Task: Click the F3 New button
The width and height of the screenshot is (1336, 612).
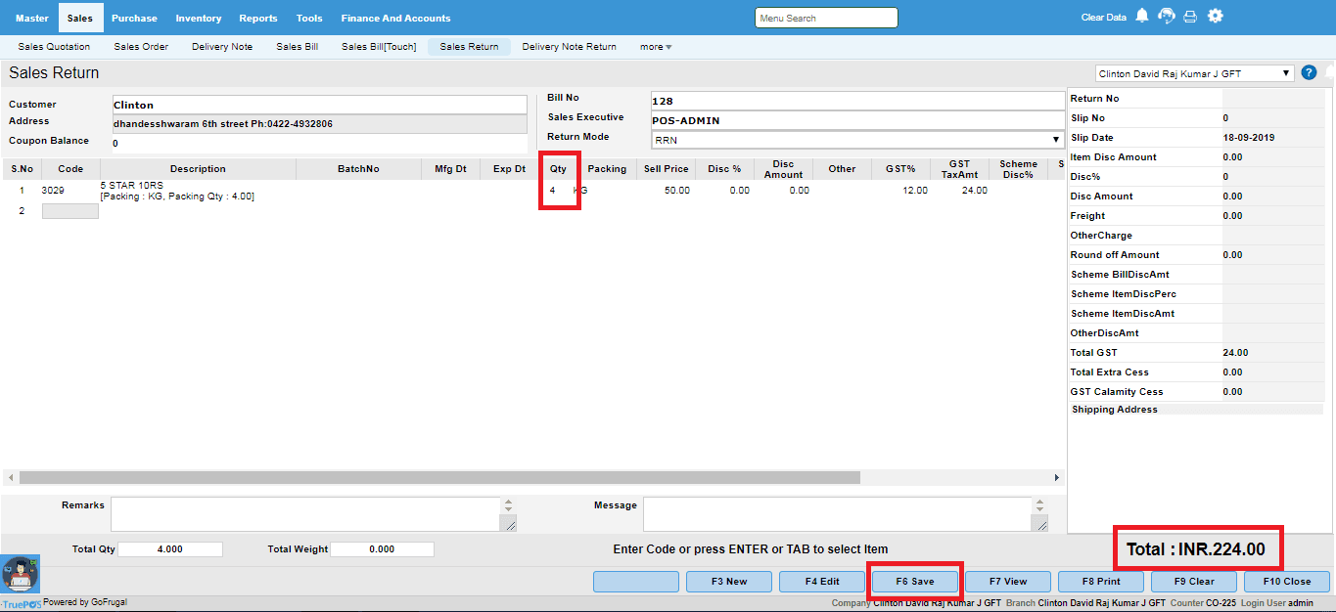Action: pos(729,582)
